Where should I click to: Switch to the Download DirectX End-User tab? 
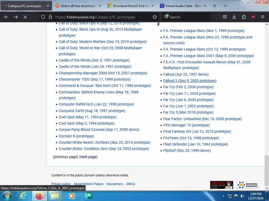coord(131,6)
